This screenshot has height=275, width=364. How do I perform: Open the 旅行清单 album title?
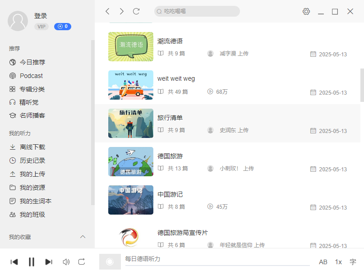(x=170, y=118)
